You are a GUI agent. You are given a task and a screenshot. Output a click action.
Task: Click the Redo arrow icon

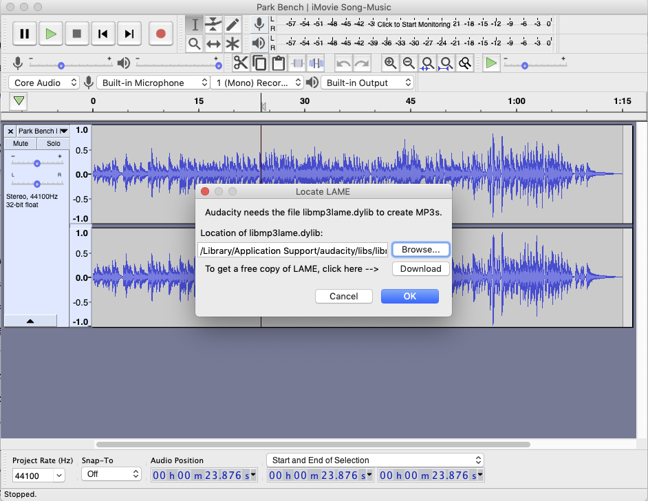[362, 63]
